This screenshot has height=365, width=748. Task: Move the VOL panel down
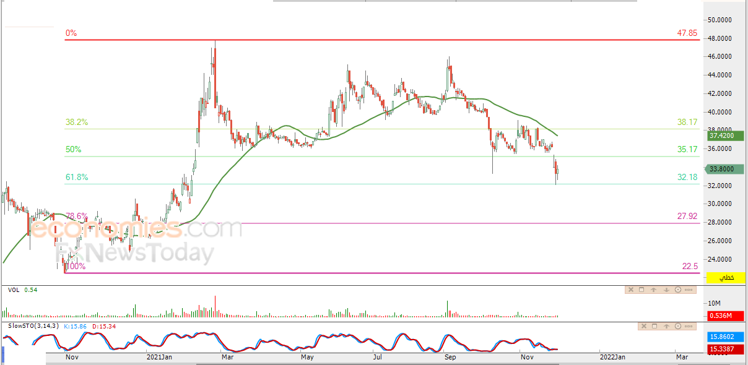point(666,290)
